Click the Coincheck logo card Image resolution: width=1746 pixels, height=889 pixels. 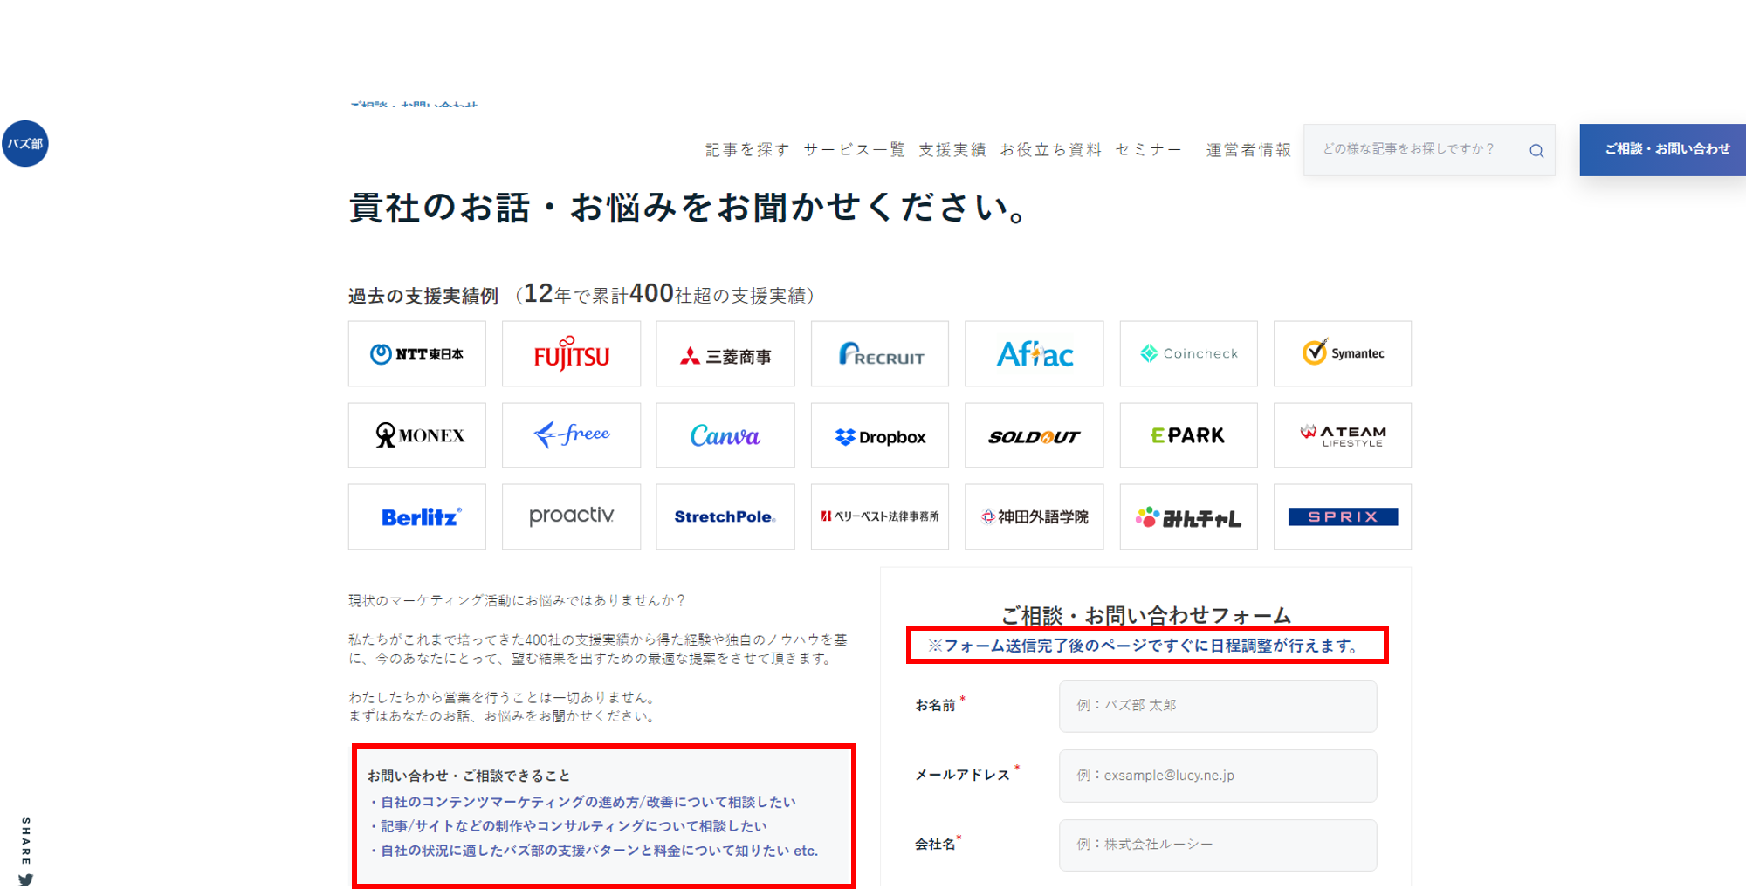[x=1189, y=353]
